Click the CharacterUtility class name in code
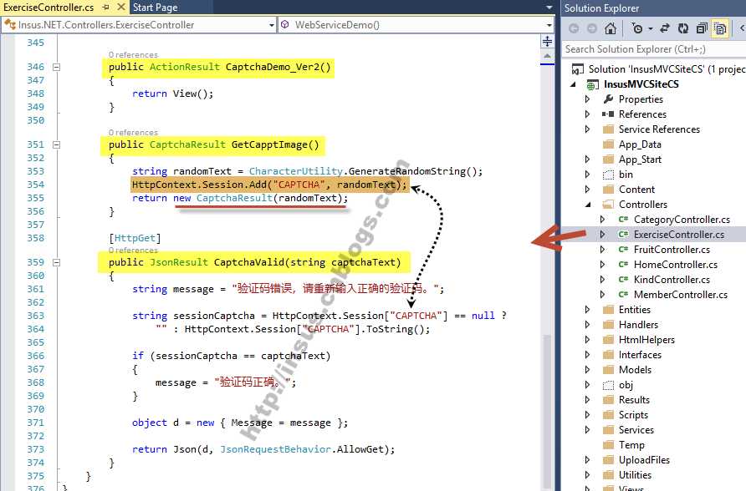 295,171
